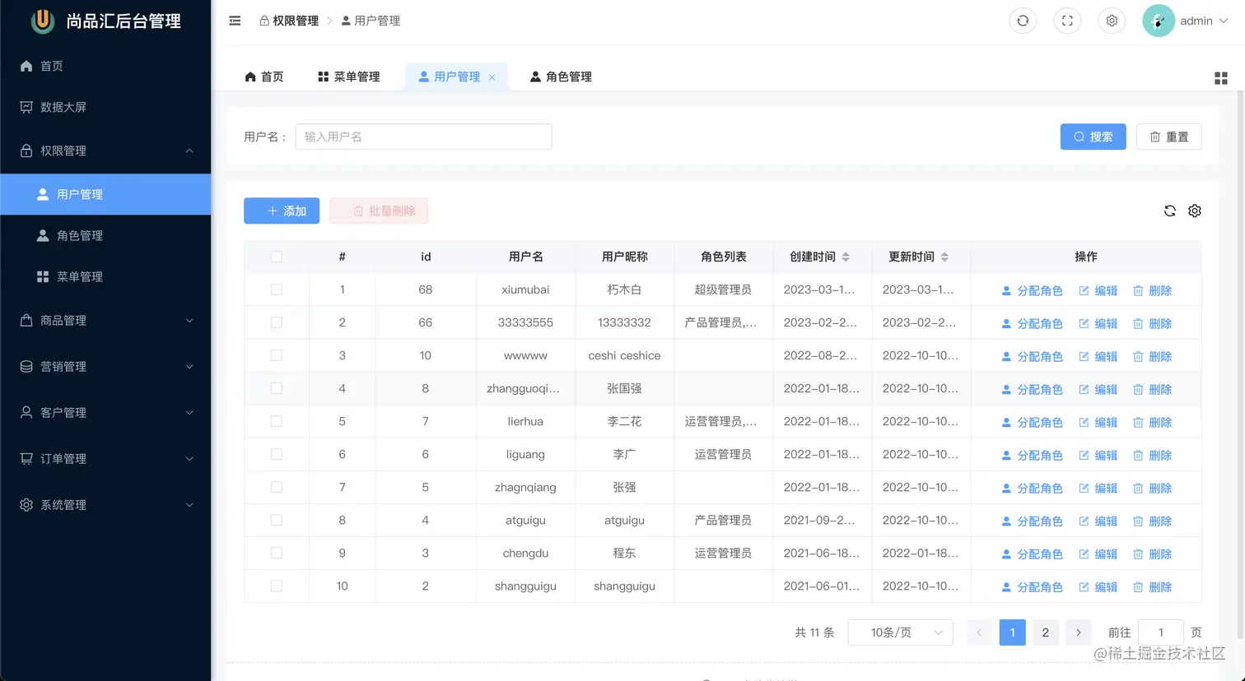Assign role for user lierhua
The height and width of the screenshot is (681, 1245).
tap(1033, 422)
